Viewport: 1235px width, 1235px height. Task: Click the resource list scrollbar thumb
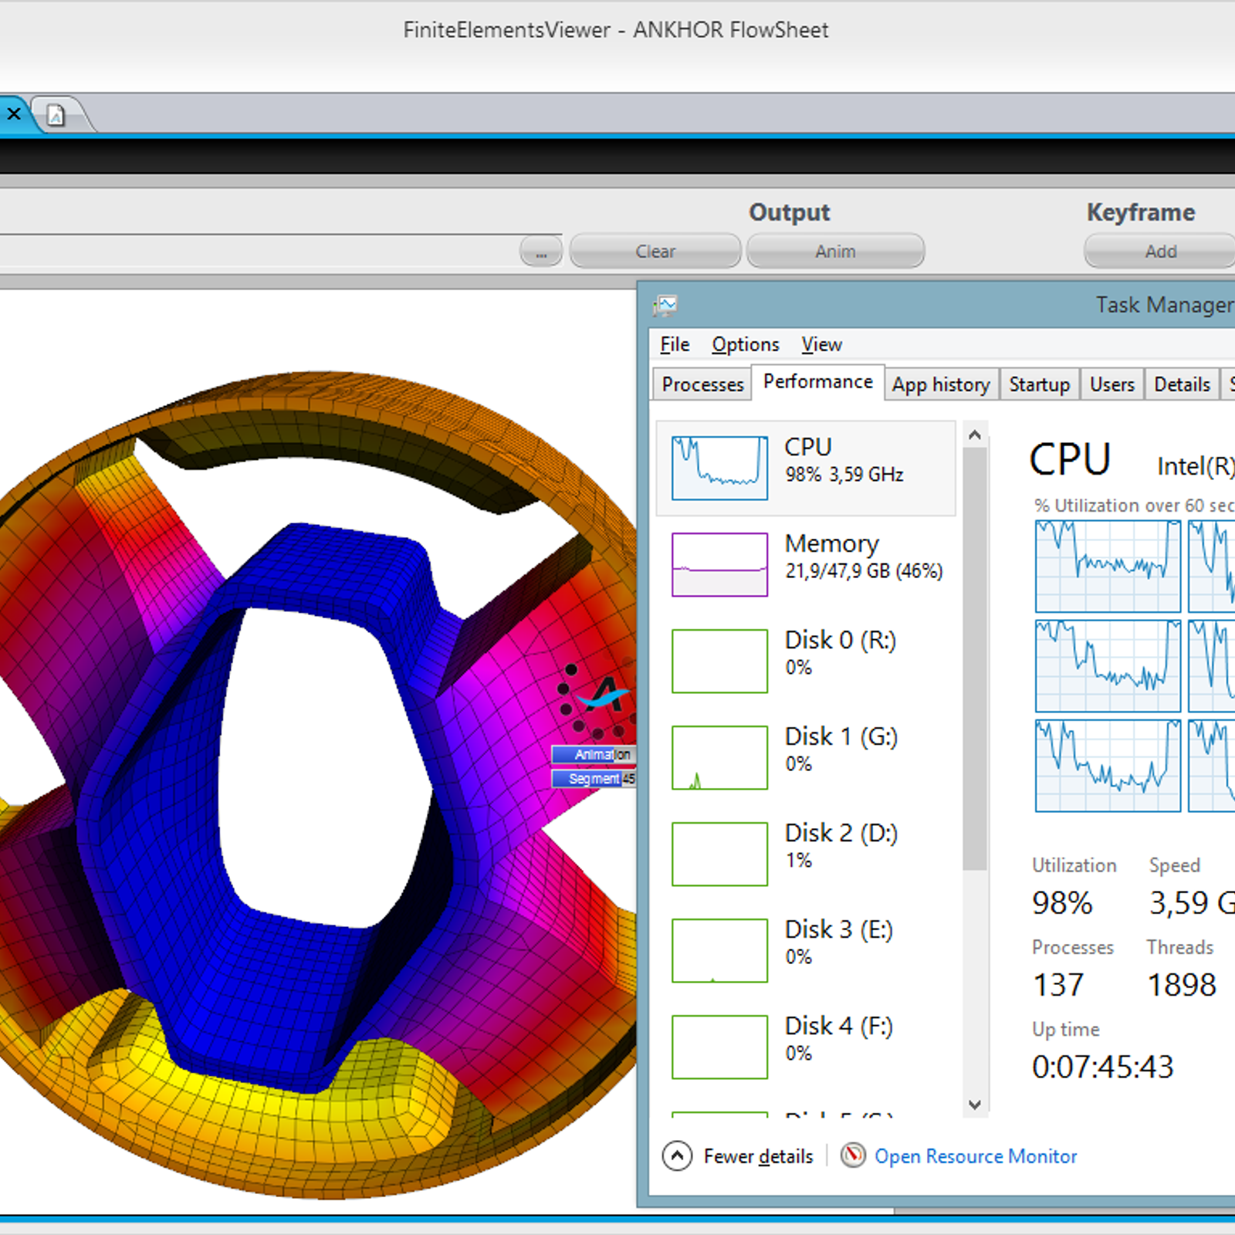[975, 658]
